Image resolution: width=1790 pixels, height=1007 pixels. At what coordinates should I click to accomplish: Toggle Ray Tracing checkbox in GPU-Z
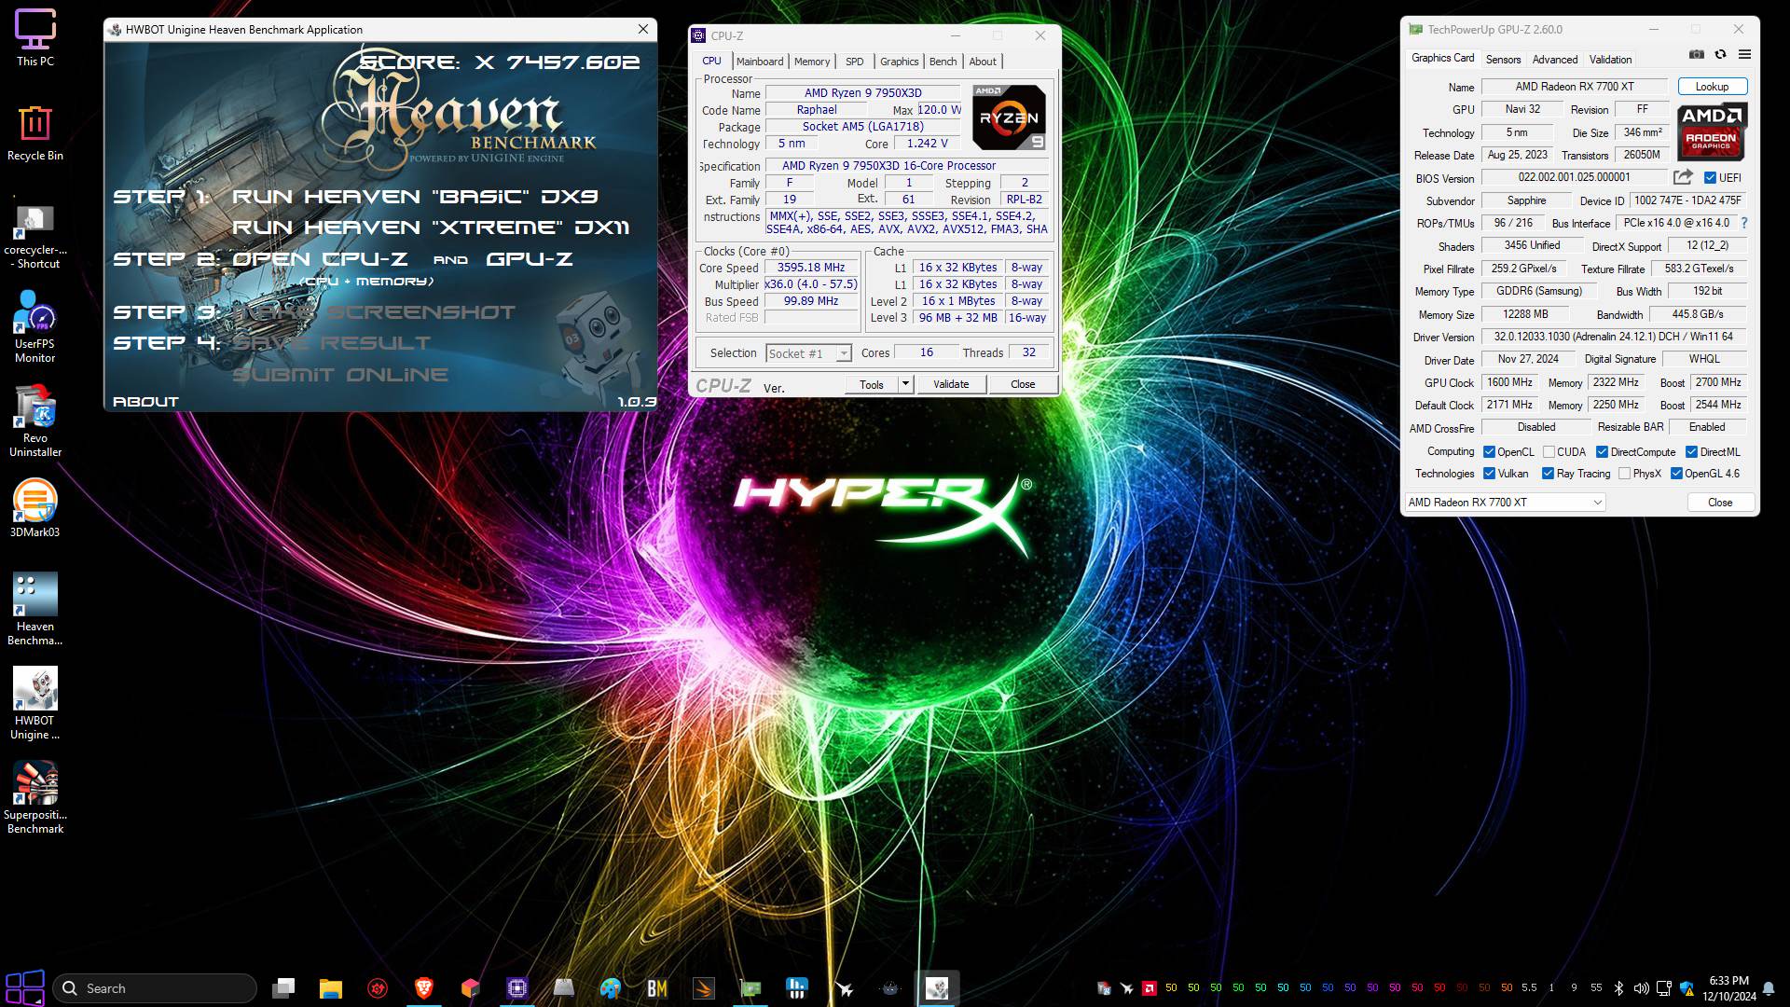[1548, 474]
